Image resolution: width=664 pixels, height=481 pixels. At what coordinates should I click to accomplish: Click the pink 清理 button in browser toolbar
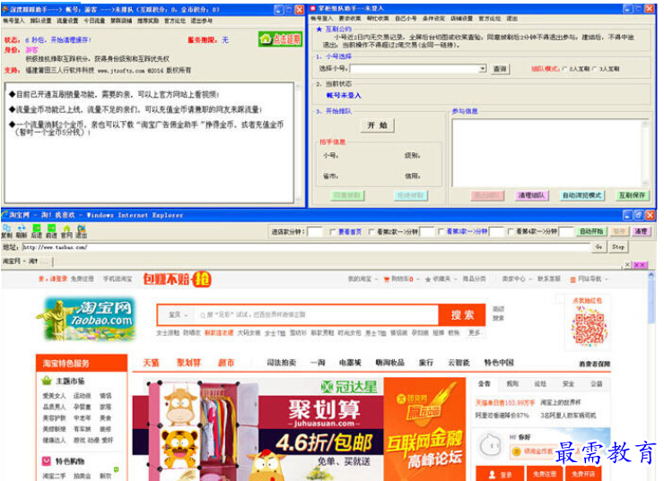tap(641, 232)
